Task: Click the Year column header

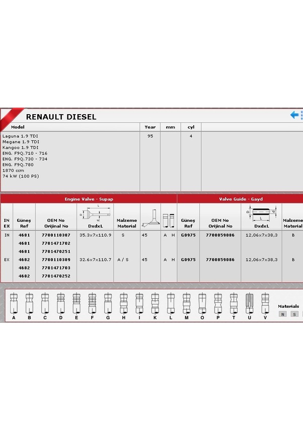Action: tap(150, 127)
